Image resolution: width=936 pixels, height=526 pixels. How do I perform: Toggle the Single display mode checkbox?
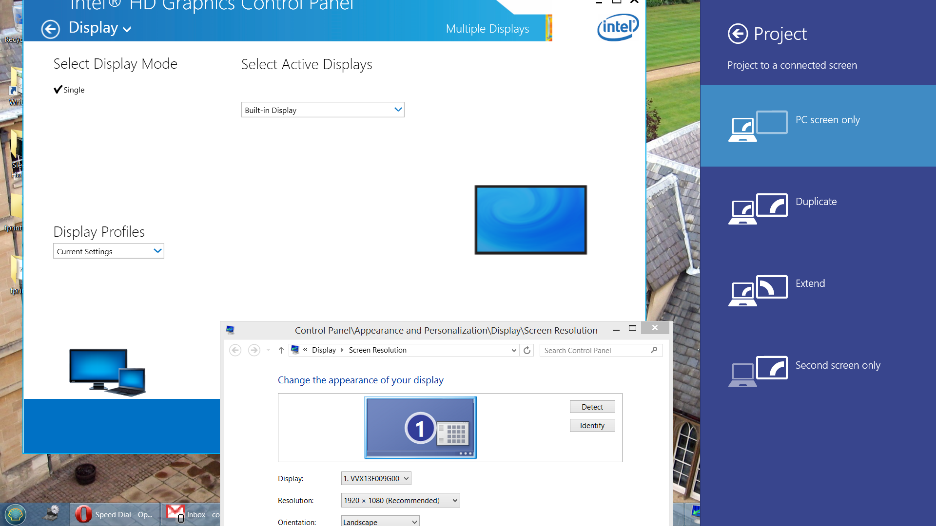[x=57, y=89]
